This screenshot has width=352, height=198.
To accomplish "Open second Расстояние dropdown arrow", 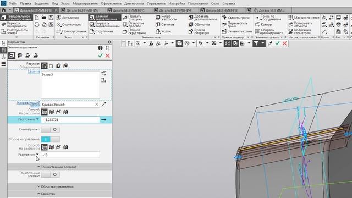I will [x=37, y=155].
